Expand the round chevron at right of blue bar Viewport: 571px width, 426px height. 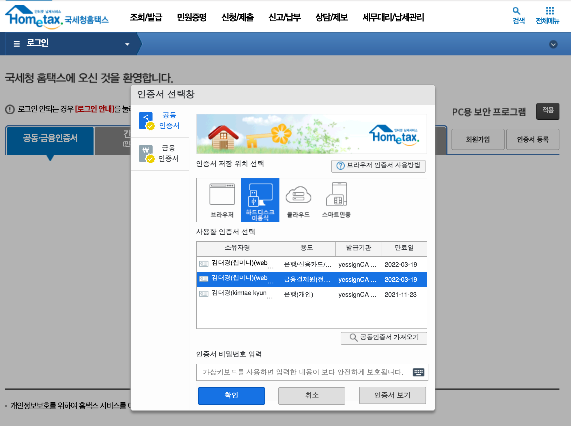tap(553, 44)
